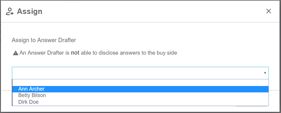Click the partially hidden button below the list

click(252, 106)
